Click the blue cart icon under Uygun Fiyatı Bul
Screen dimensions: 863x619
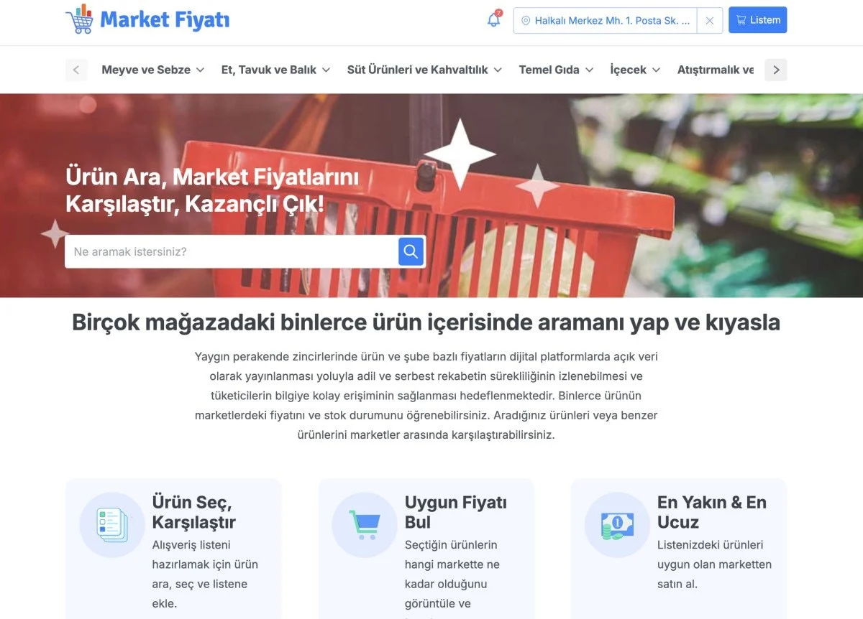pos(363,524)
